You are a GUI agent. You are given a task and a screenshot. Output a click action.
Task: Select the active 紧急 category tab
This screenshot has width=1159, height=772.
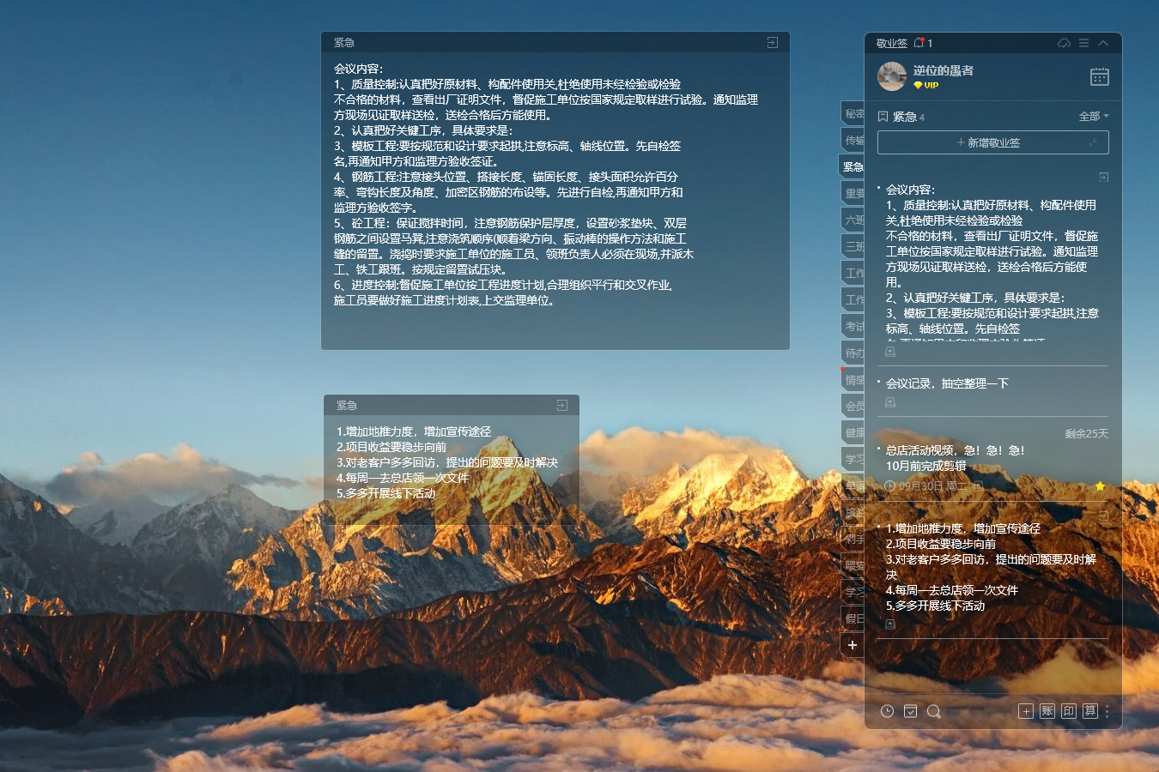point(852,166)
